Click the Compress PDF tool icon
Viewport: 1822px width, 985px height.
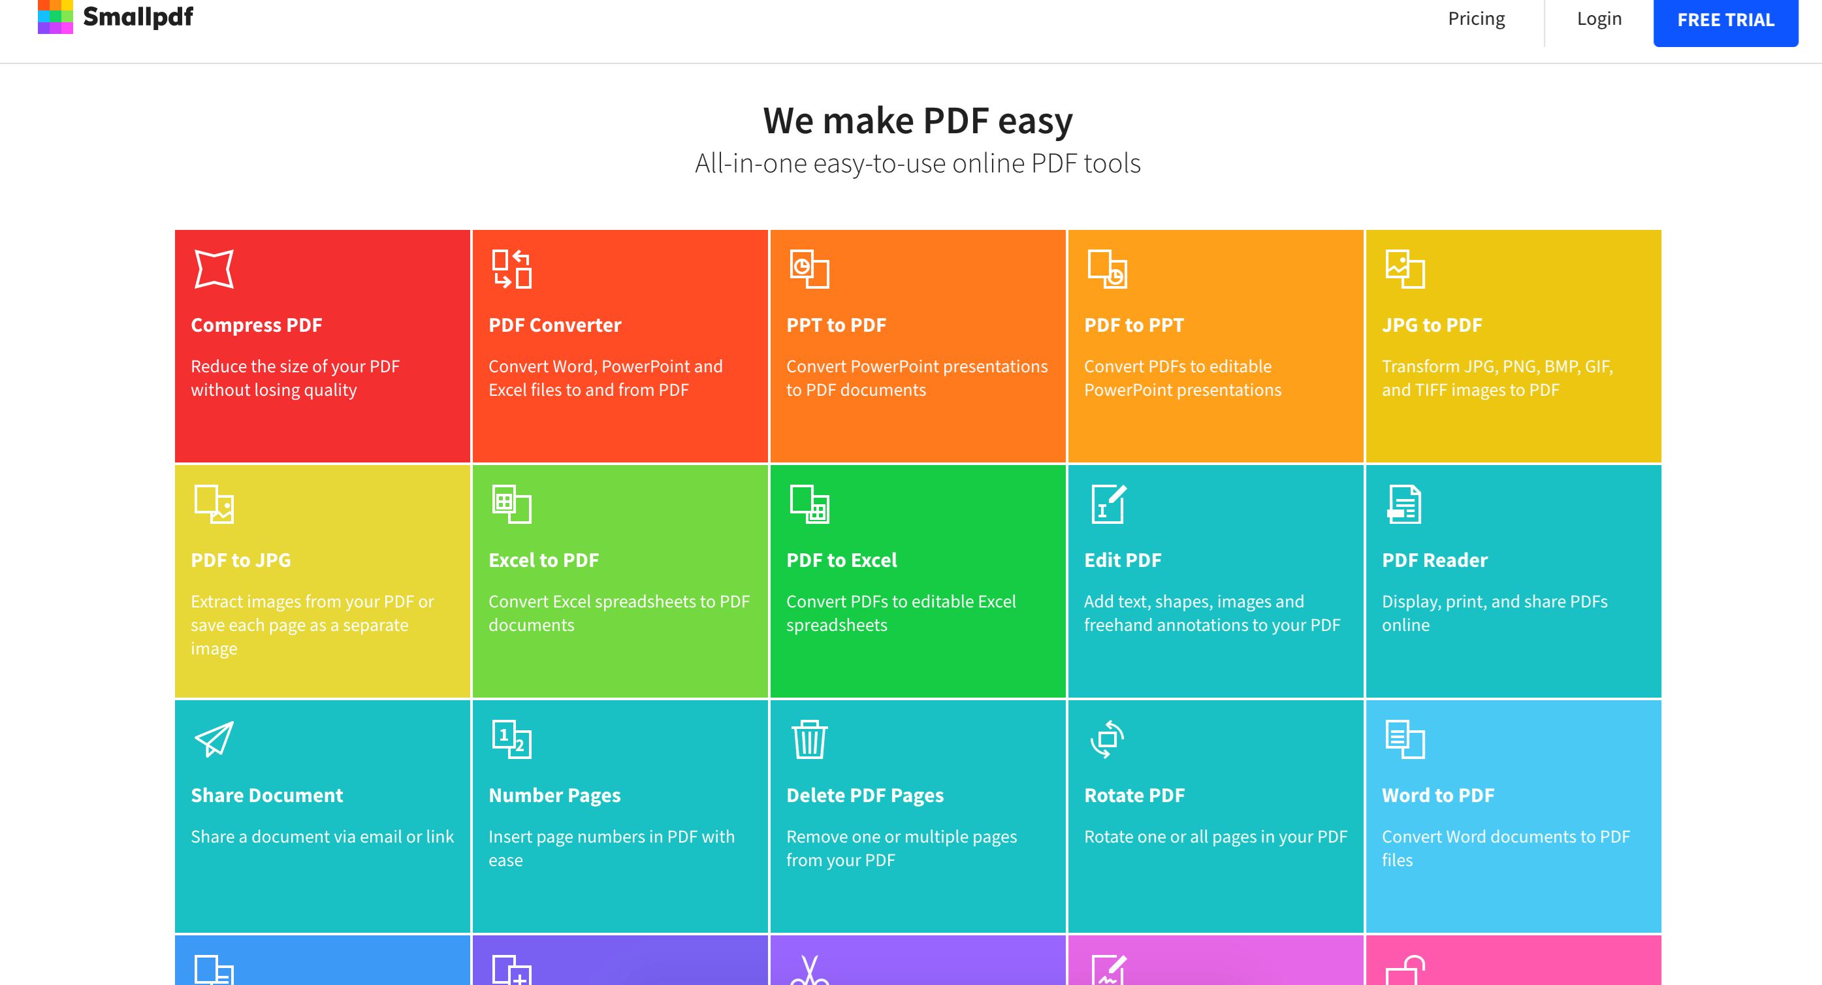214,269
